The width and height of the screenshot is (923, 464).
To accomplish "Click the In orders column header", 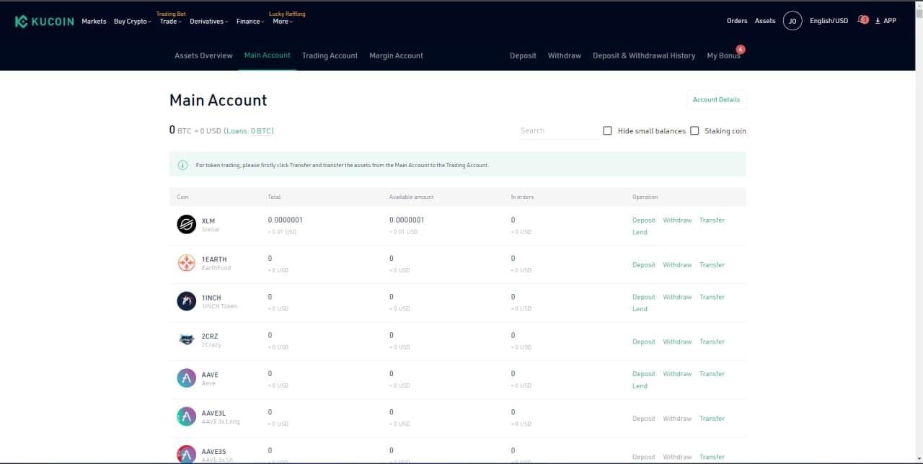I will tap(522, 197).
